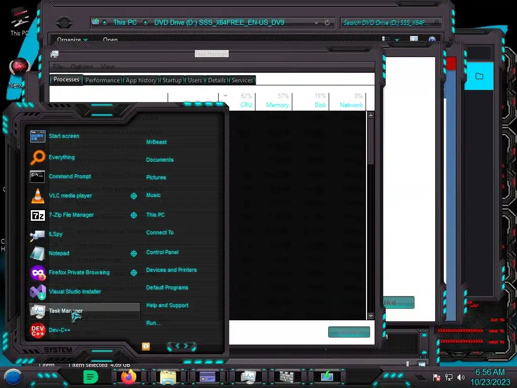Expand Notepad jump list arrow
The image size is (517, 388).
134,254
